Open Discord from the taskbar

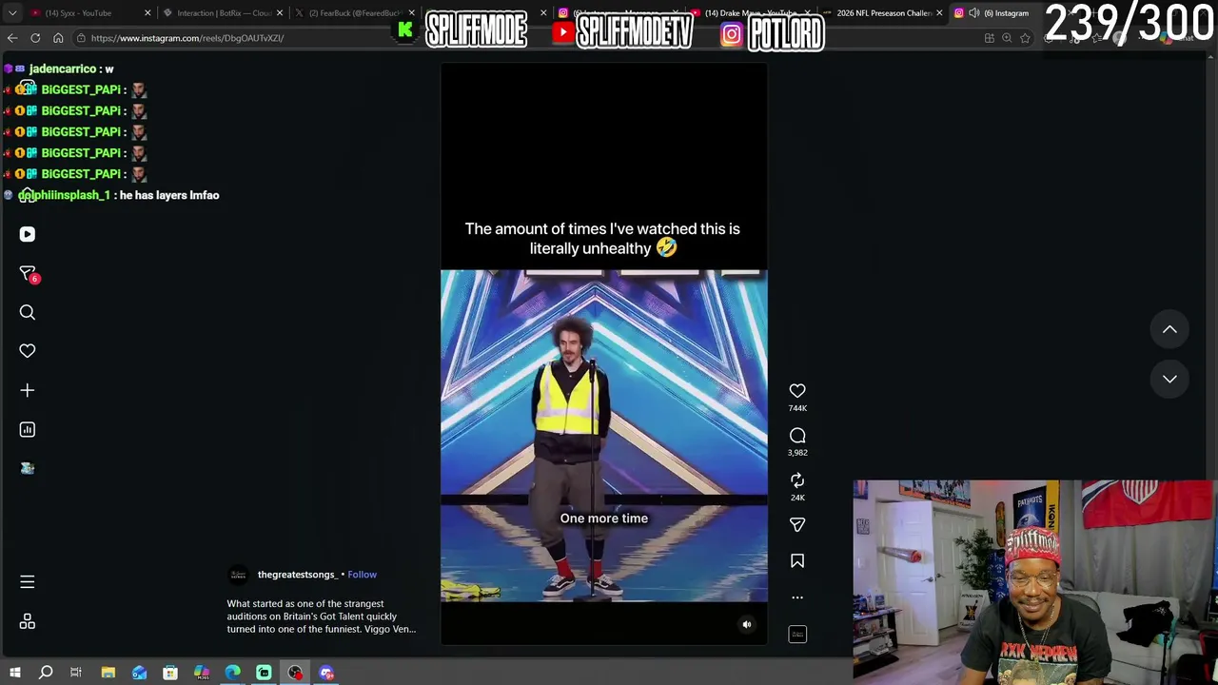pos(326,674)
